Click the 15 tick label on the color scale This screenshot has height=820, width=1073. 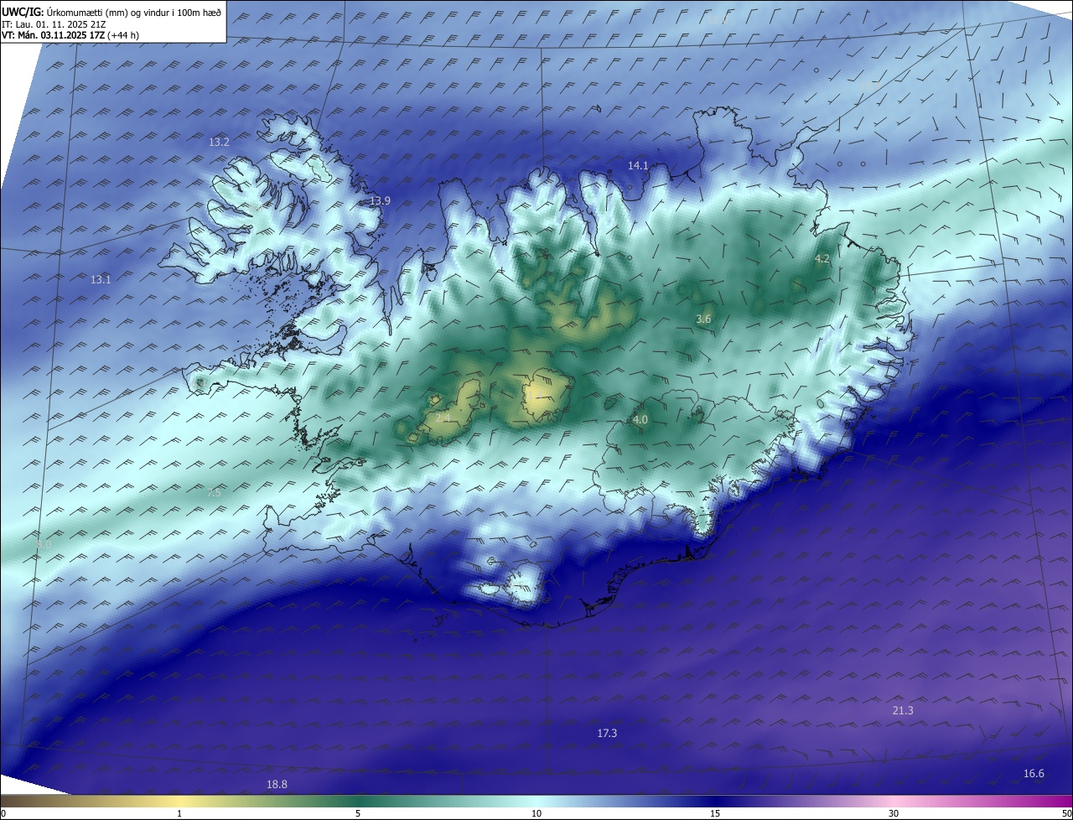click(x=715, y=813)
